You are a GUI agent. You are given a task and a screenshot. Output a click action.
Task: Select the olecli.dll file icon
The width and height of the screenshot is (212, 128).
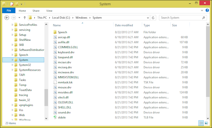point(55,98)
